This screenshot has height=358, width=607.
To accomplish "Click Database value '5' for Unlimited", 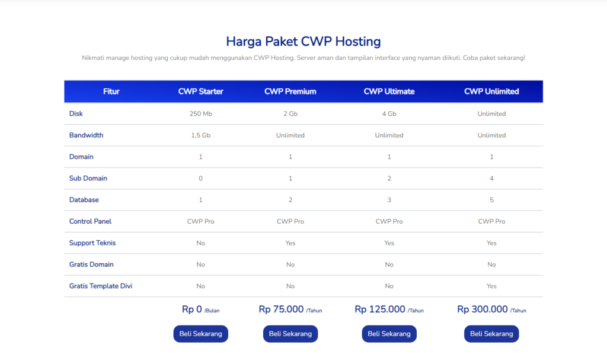I will 491,200.
